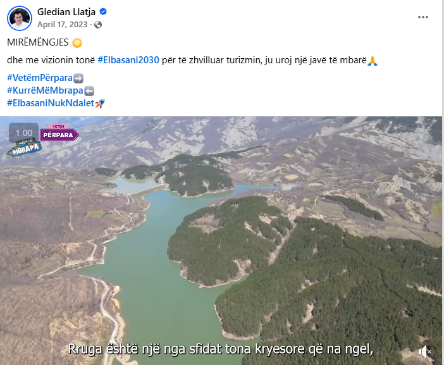The height and width of the screenshot is (365, 444).
Task: Open the #Elbasani2030 hashtag link
Action: click(x=128, y=60)
